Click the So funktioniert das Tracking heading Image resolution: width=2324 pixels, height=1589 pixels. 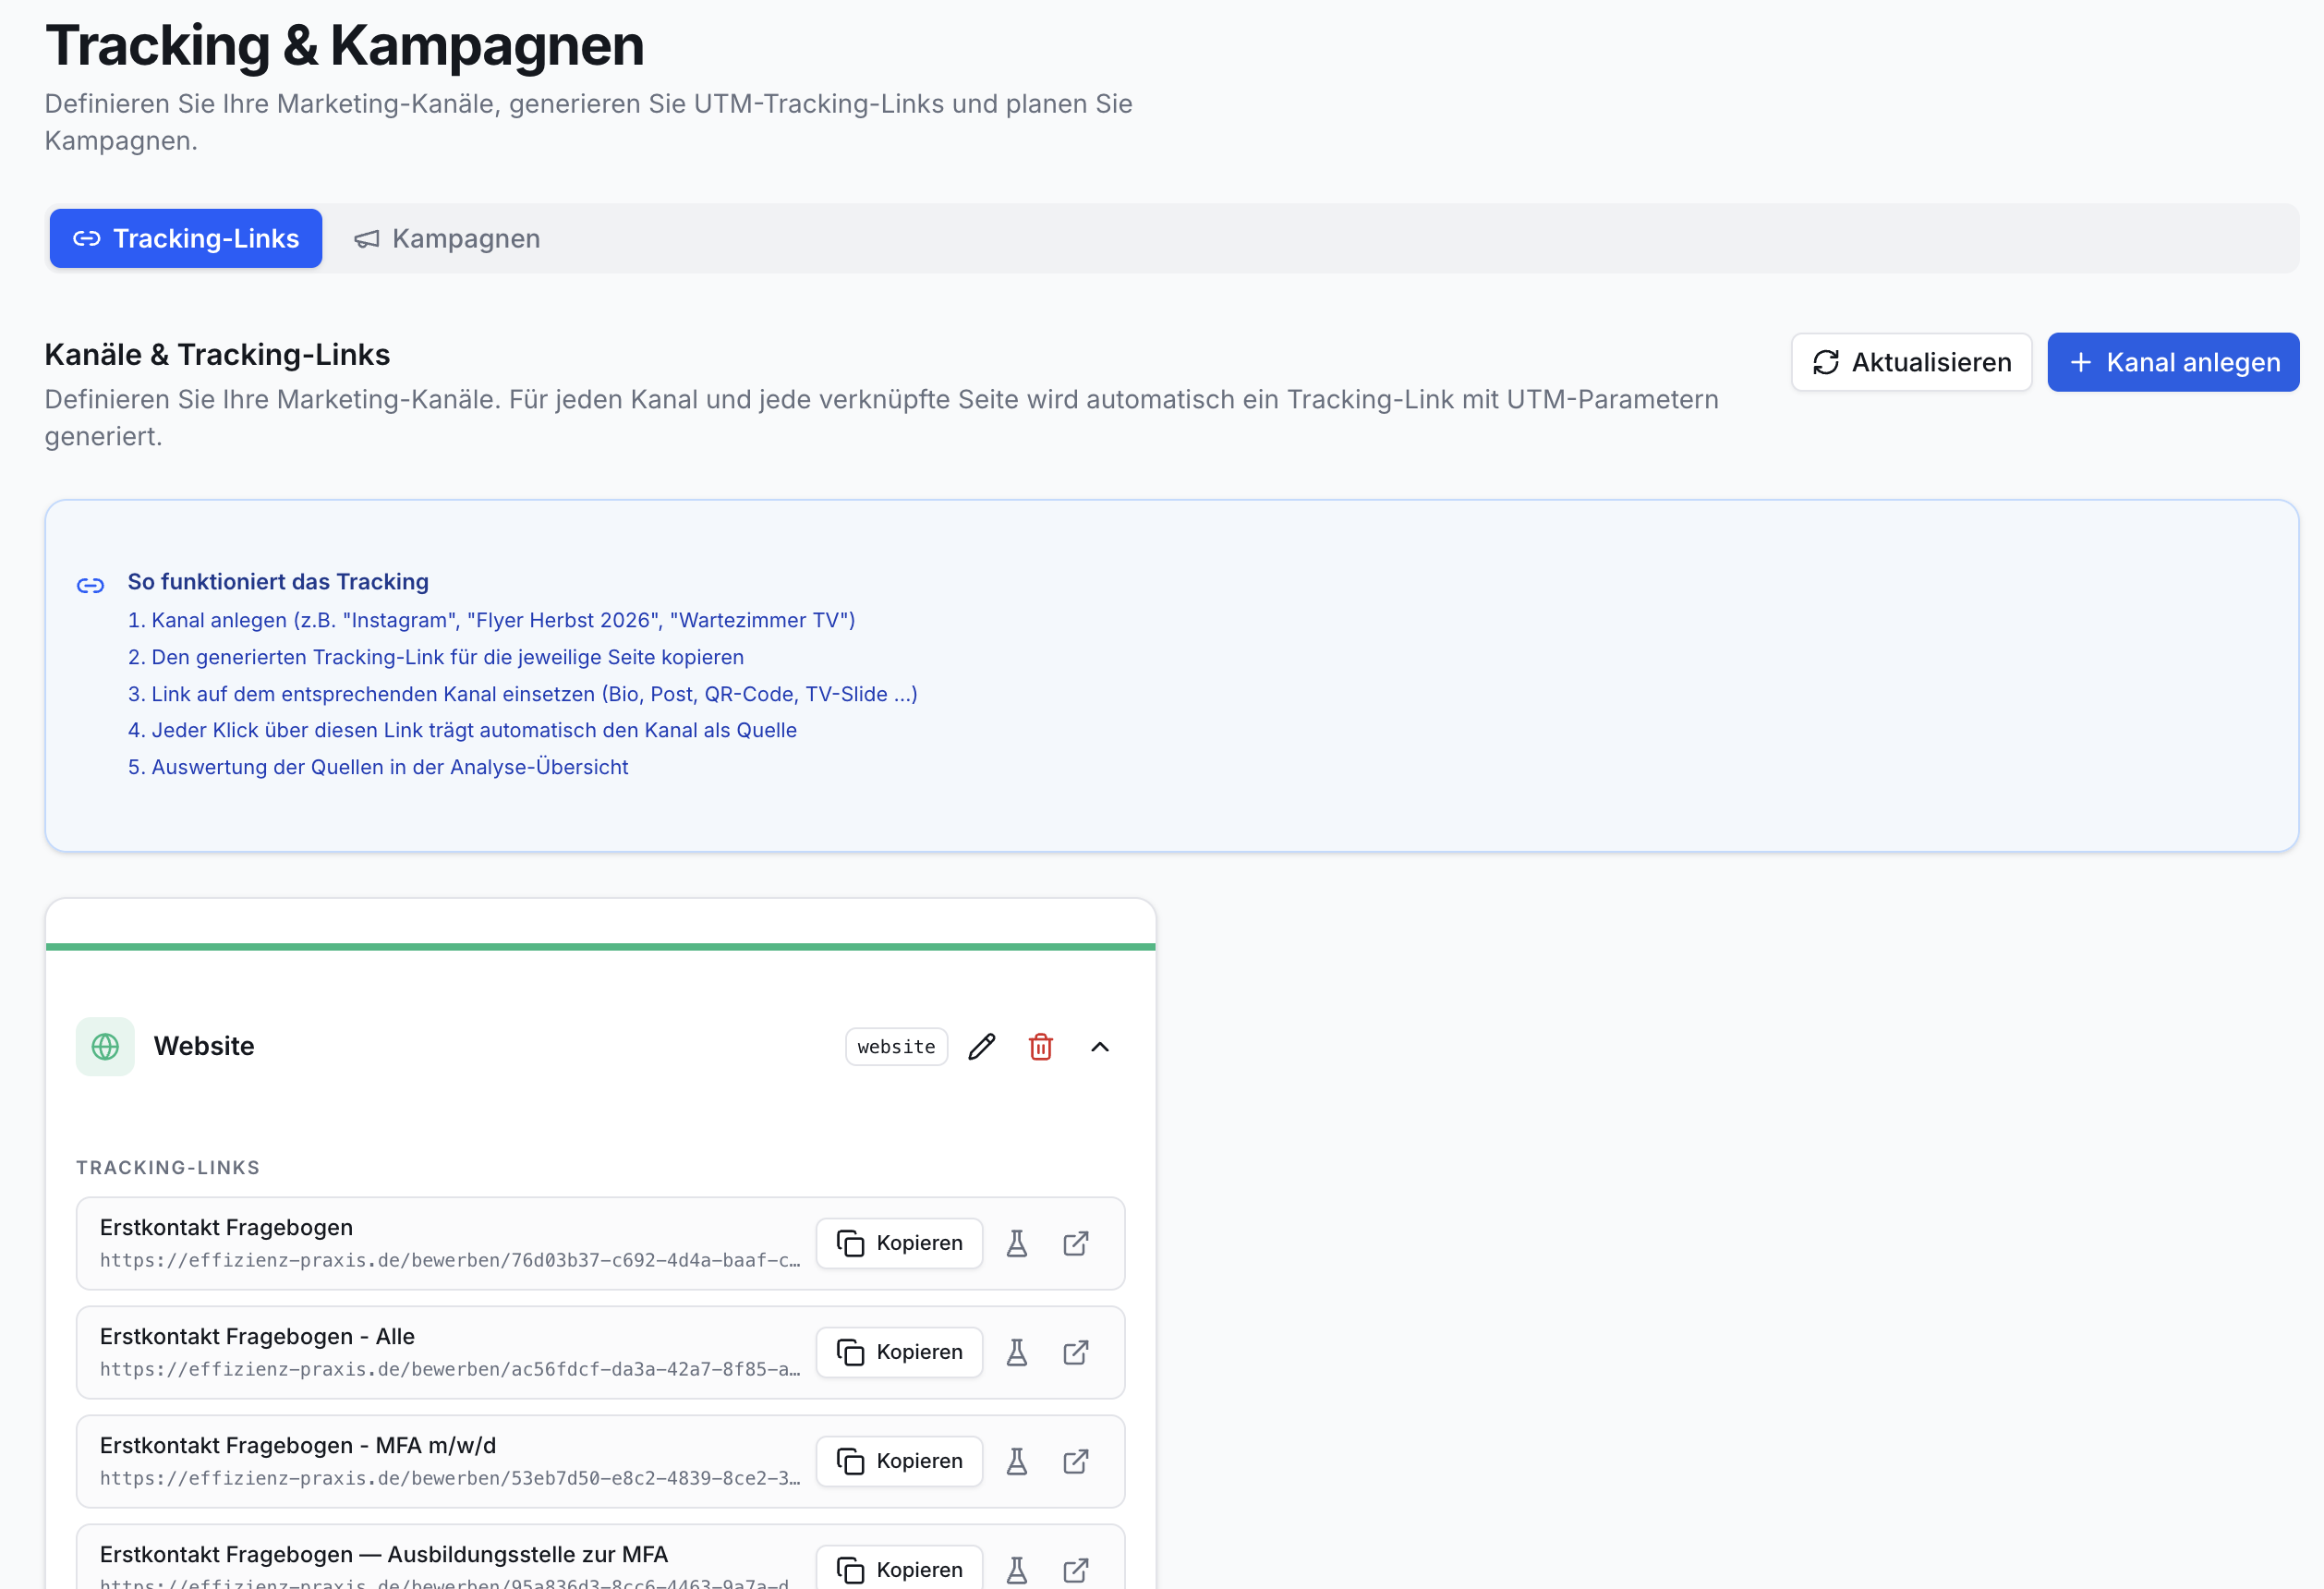(278, 582)
